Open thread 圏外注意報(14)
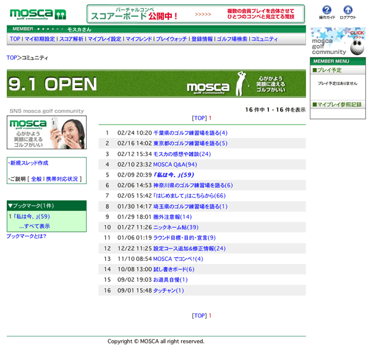The image size is (371, 360). (173, 217)
